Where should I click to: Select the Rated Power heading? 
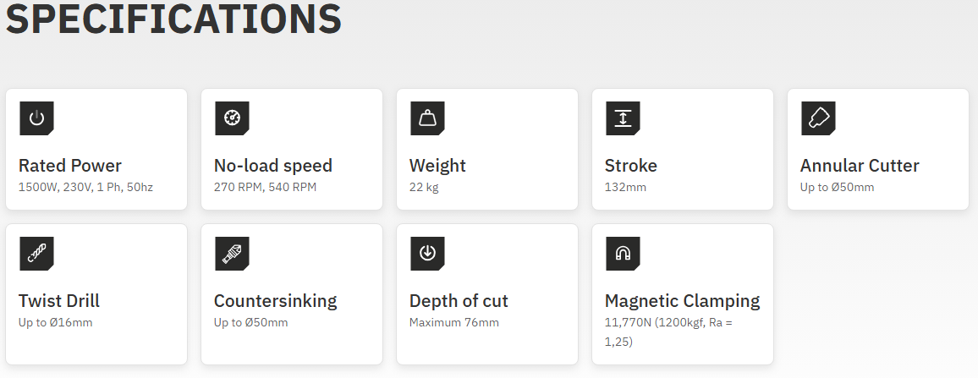[70, 166]
